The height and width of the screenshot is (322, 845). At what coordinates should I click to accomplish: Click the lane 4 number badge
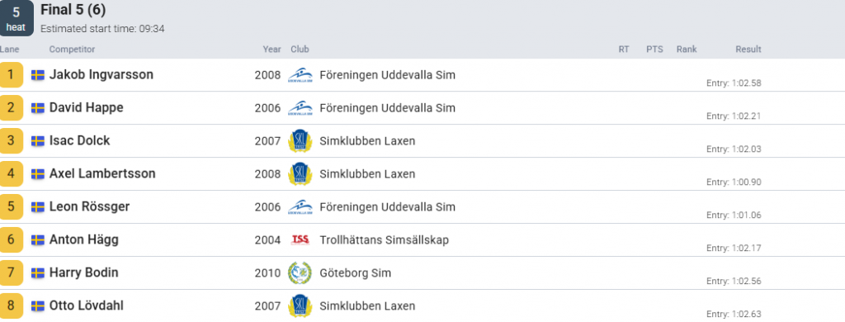tap(12, 173)
